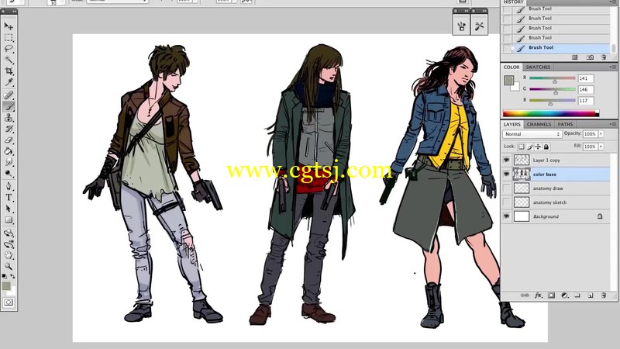Screen dimensions: 620x349
Task: Open the layer blend mode dropdown
Action: click(532, 134)
